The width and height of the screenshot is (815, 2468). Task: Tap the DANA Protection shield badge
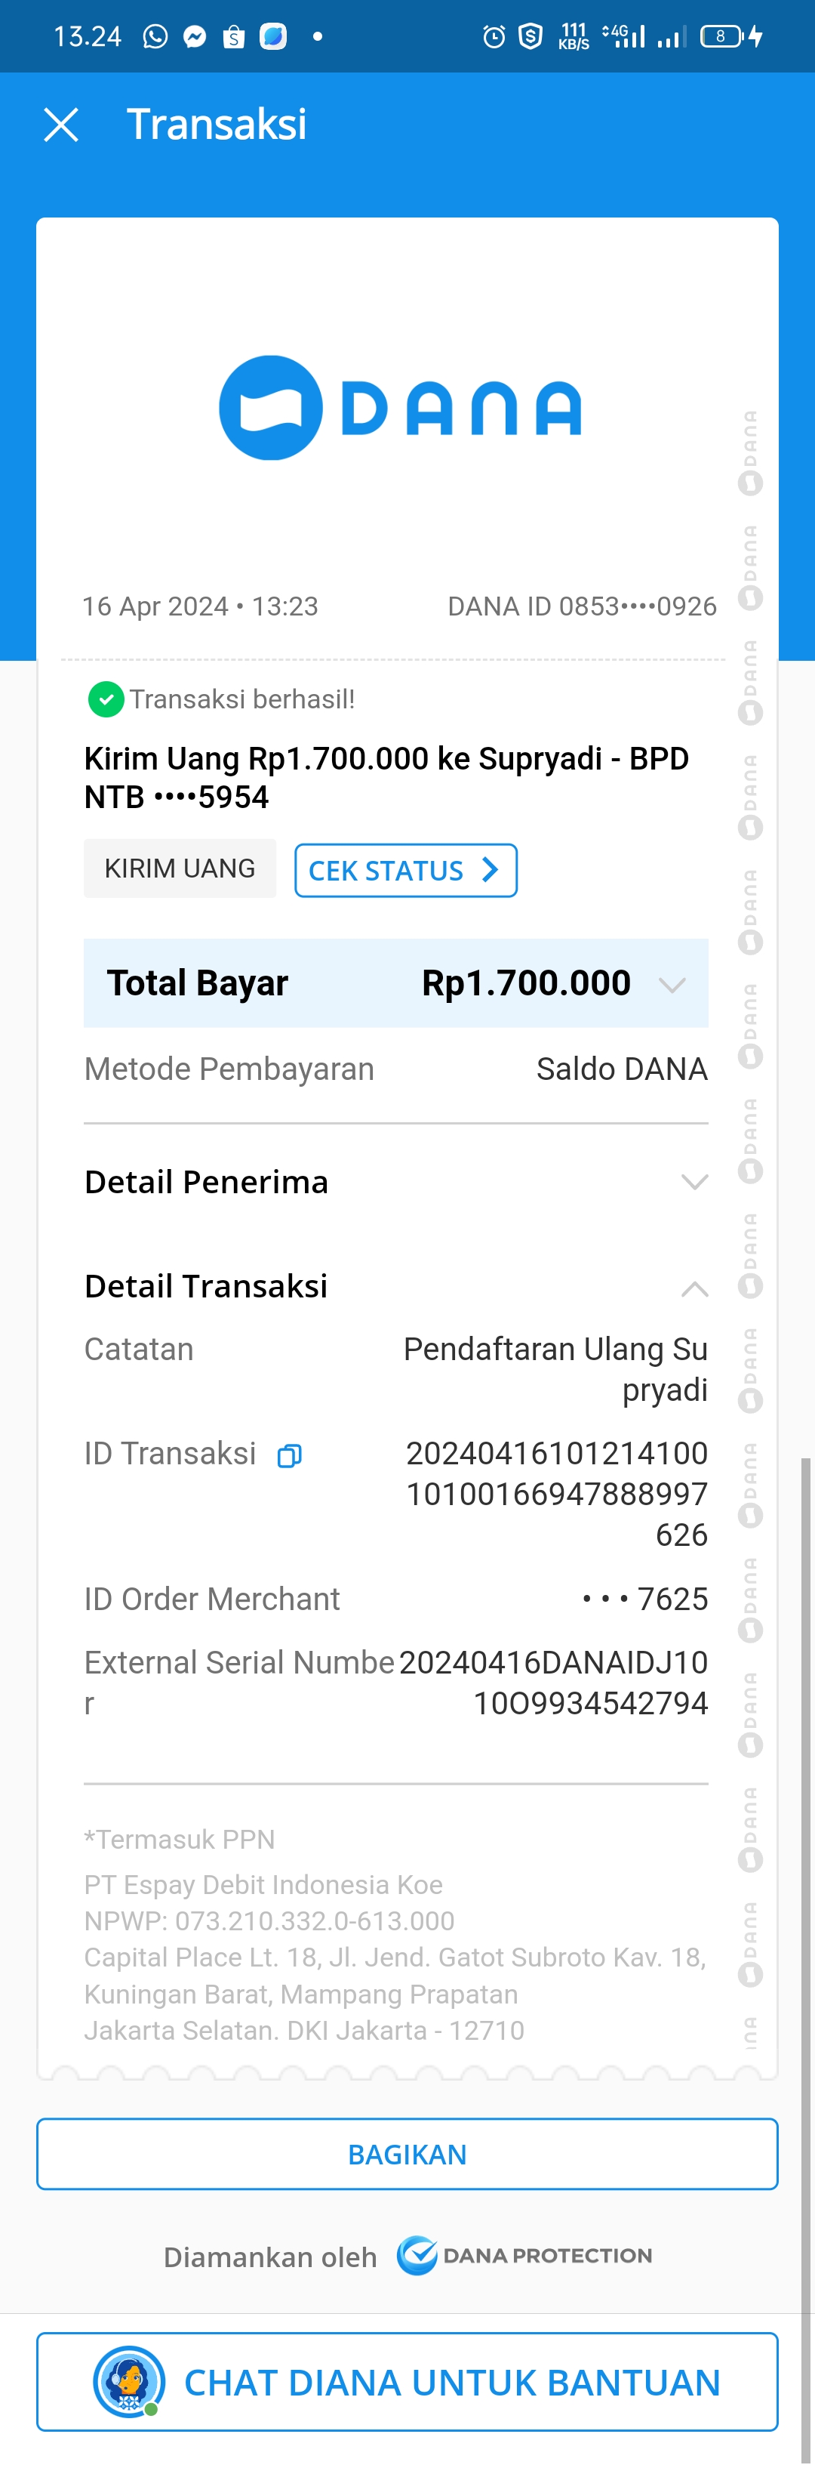[417, 2255]
